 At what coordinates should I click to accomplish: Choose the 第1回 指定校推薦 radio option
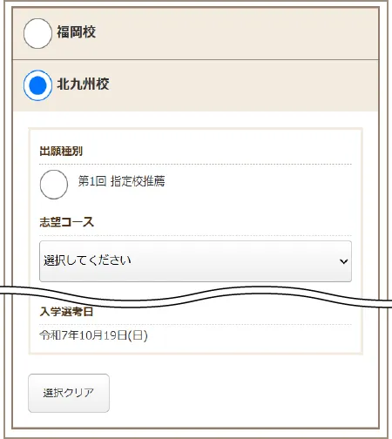coord(54,185)
